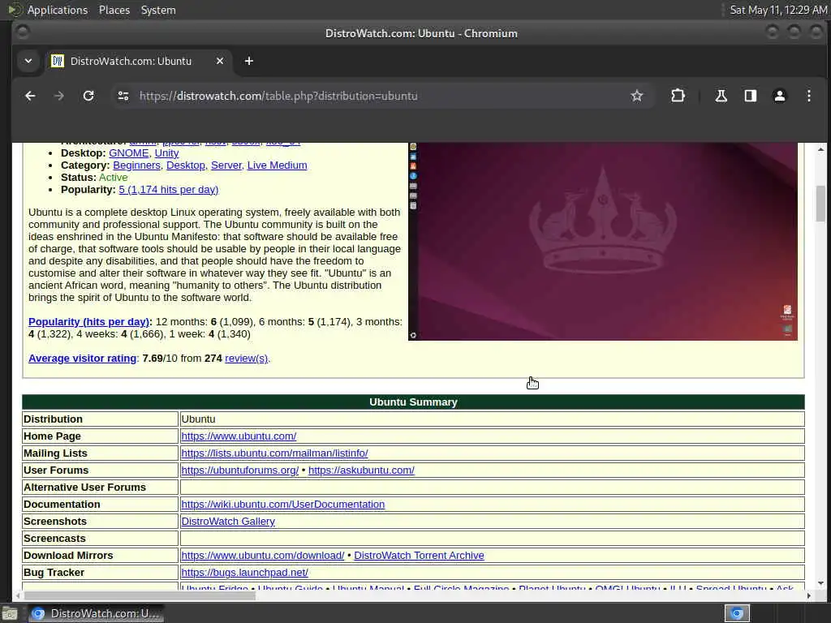831x623 pixels.
Task: Open the review(s) link
Action: (x=247, y=358)
